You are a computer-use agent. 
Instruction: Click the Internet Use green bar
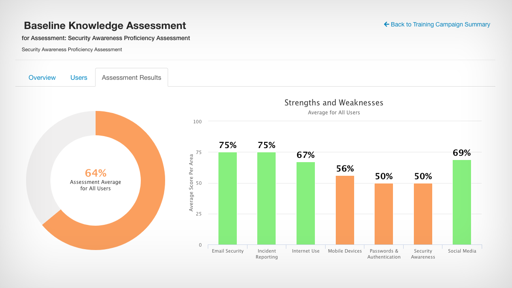pyautogui.click(x=305, y=203)
